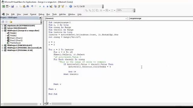Open the rangeinrange procedure dropdown

click(161, 18)
